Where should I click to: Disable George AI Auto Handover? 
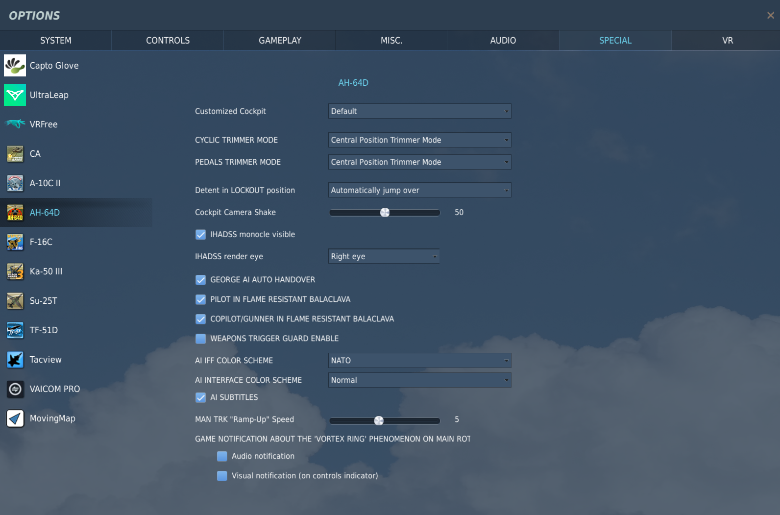[201, 280]
